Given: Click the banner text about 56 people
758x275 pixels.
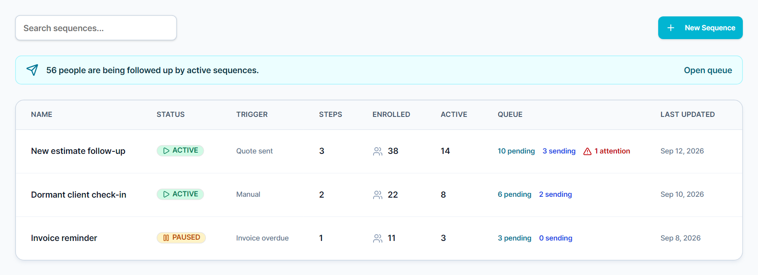Looking at the screenshot, I should pos(152,70).
